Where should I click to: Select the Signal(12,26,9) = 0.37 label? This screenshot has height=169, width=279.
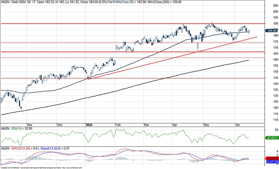coord(55,148)
